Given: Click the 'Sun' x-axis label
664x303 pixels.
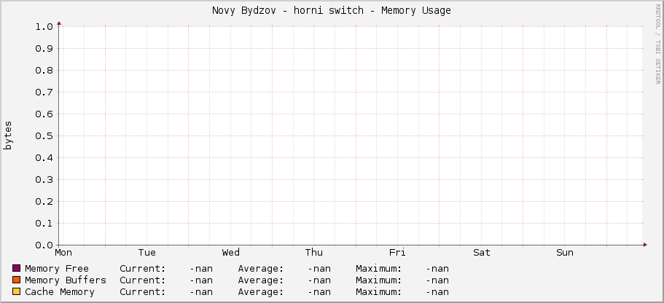Looking at the screenshot, I should [565, 253].
